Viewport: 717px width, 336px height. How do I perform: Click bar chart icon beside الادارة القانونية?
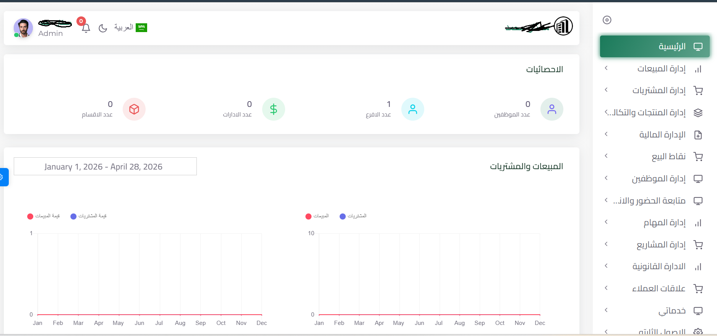tap(698, 267)
